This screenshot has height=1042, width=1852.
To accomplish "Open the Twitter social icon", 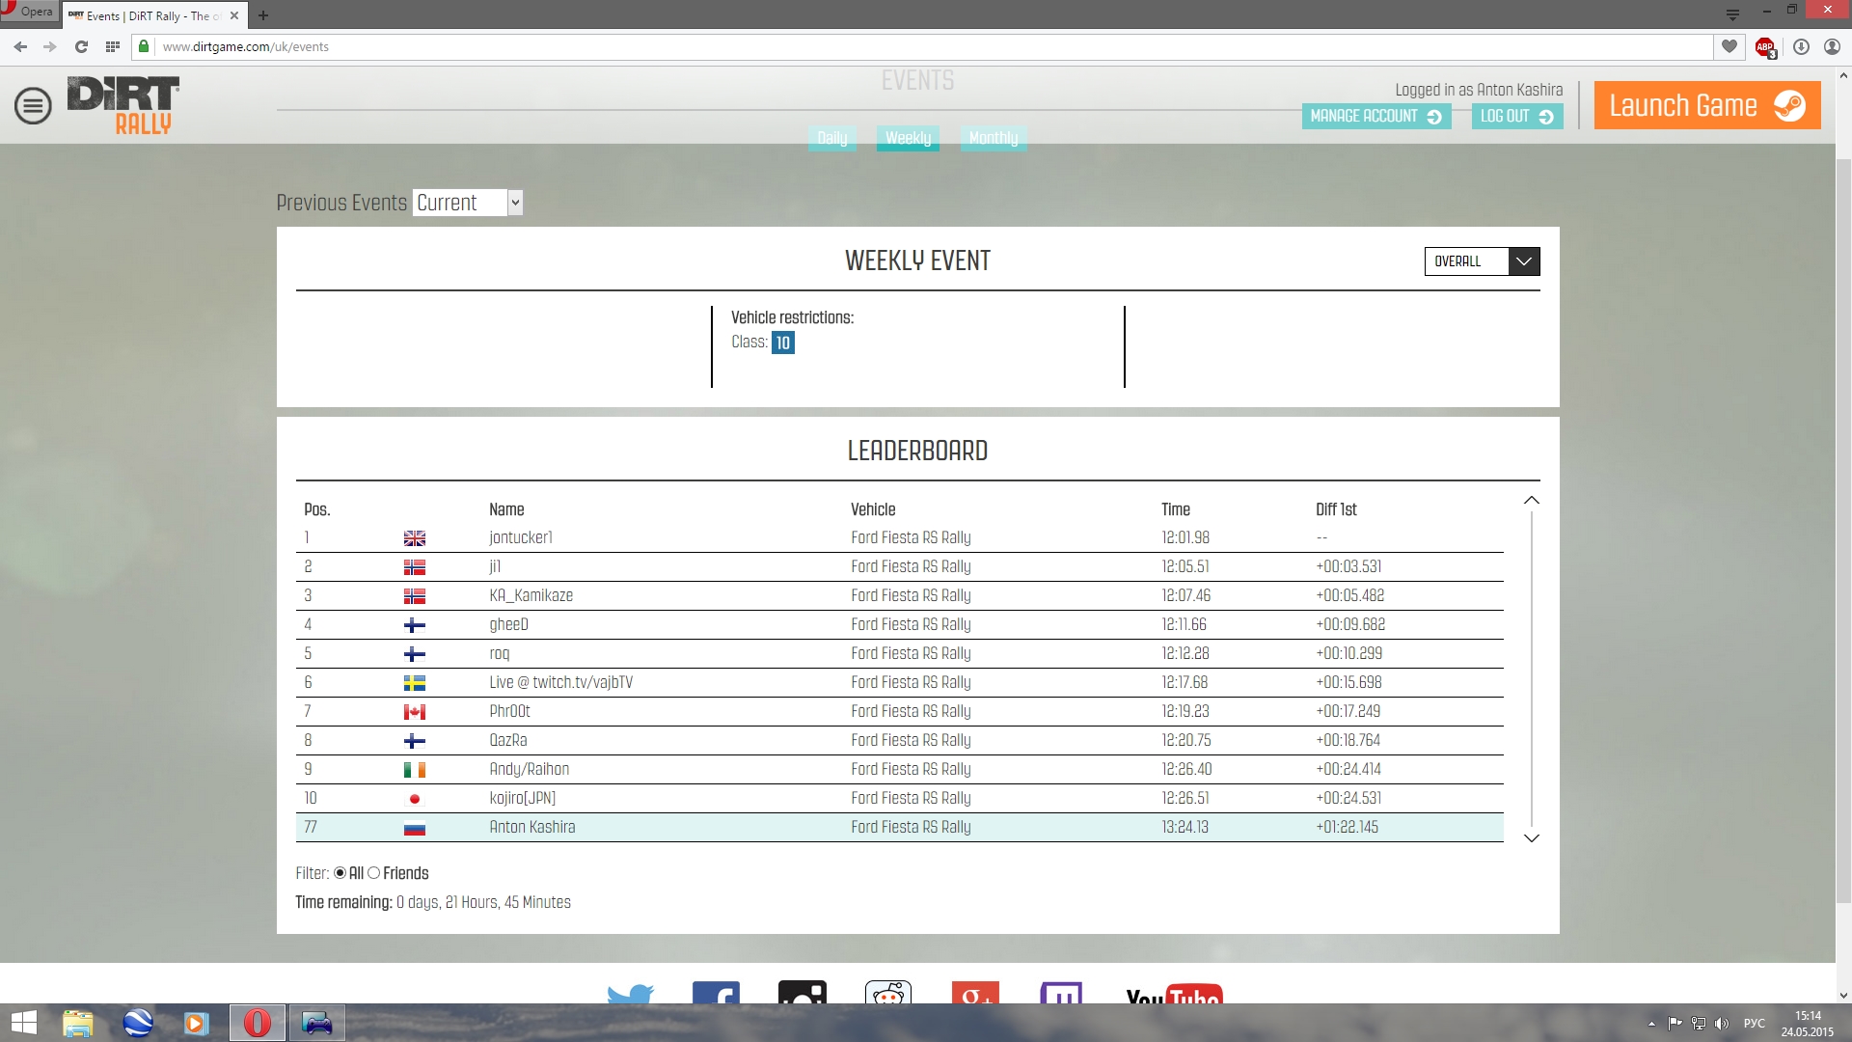I will click(x=630, y=994).
